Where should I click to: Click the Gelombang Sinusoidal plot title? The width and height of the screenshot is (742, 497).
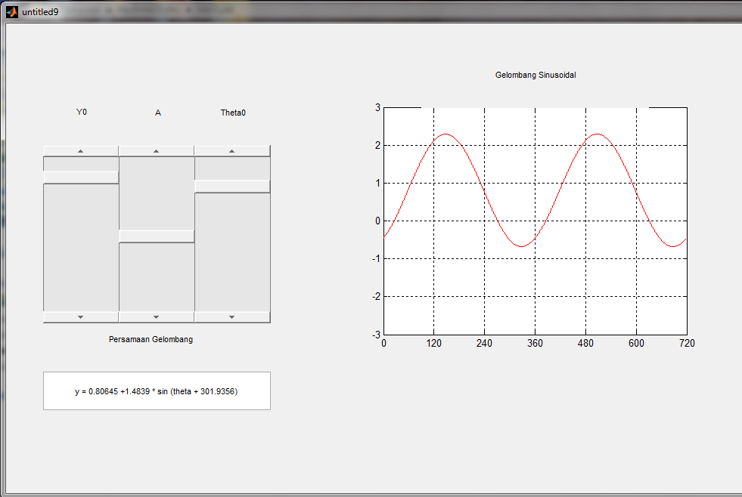pyautogui.click(x=536, y=75)
